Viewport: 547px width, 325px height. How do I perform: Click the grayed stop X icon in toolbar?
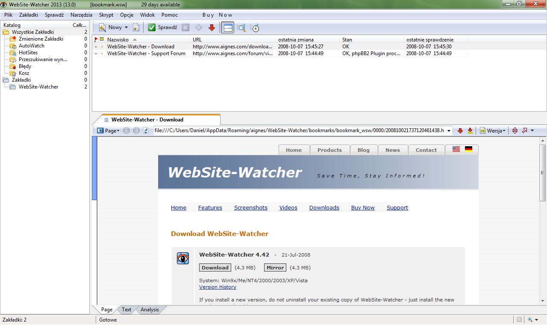(185, 27)
